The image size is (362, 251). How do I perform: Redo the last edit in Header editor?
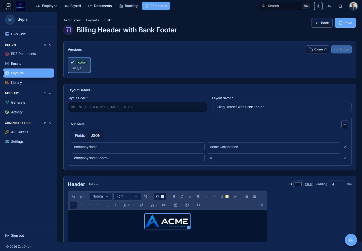(81, 197)
